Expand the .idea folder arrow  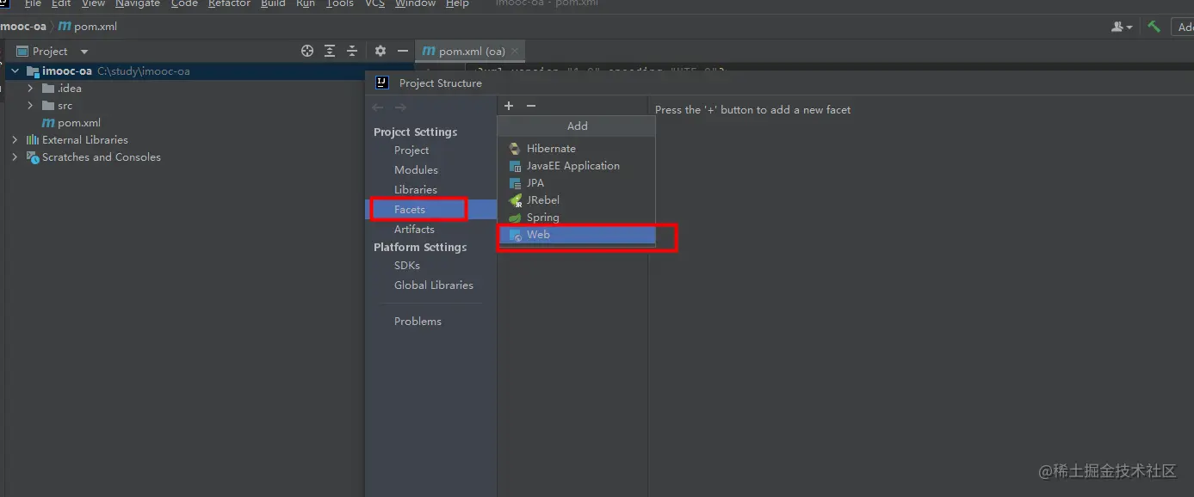click(x=30, y=89)
